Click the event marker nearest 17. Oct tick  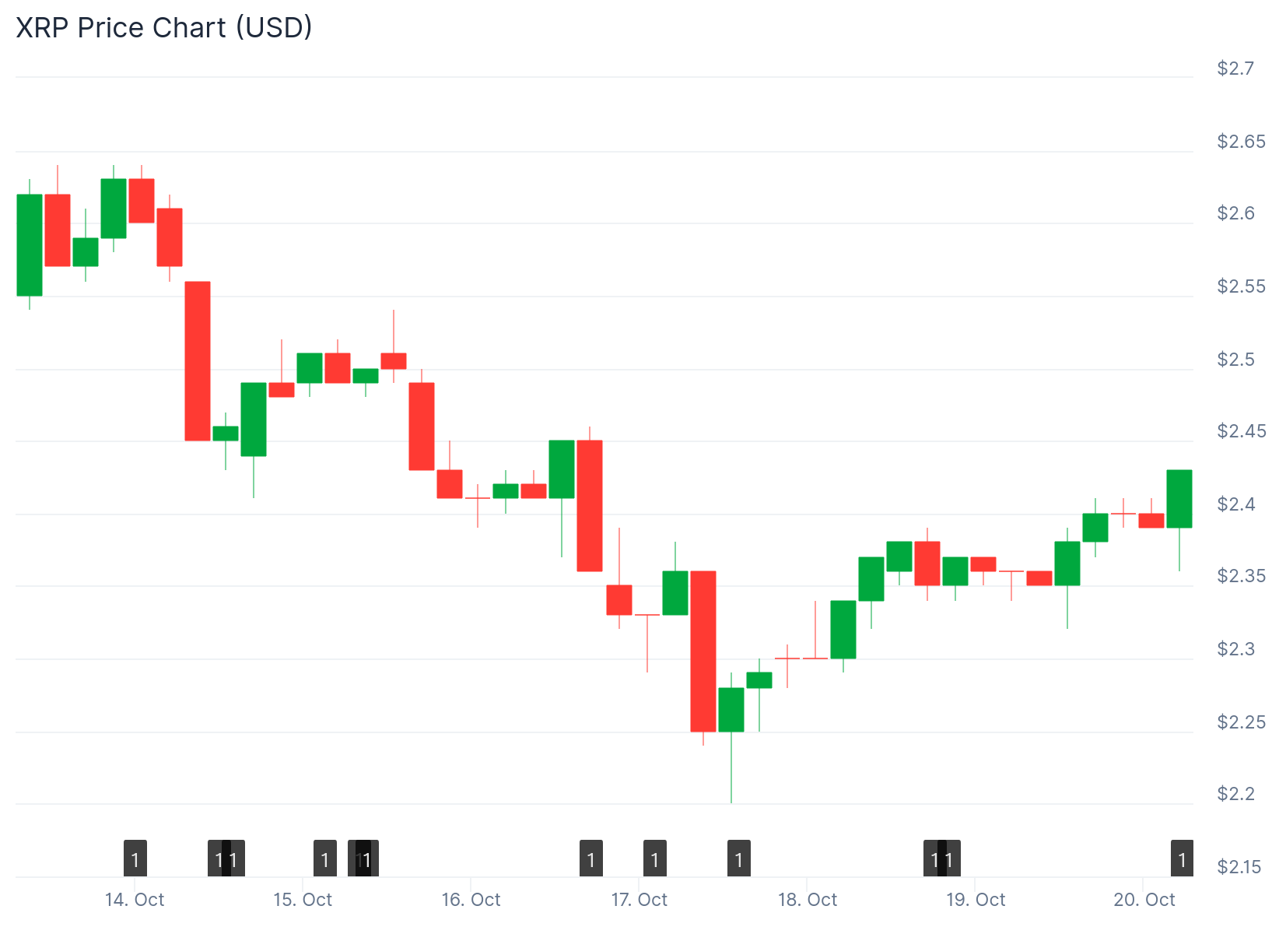(x=655, y=859)
